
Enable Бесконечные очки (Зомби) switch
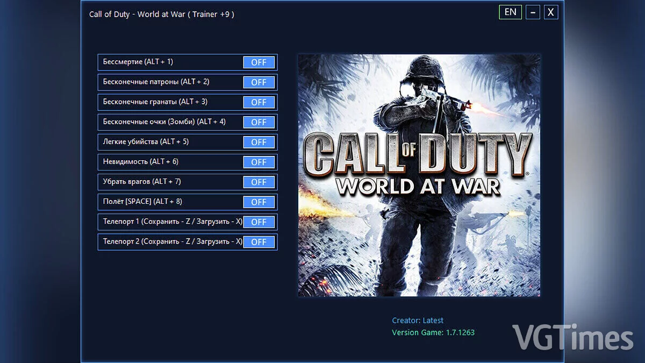click(x=259, y=122)
